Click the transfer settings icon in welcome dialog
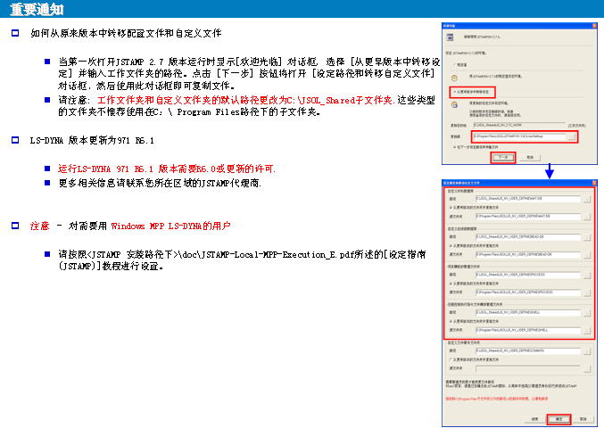 pyautogui.click(x=455, y=105)
